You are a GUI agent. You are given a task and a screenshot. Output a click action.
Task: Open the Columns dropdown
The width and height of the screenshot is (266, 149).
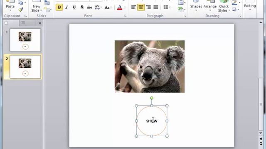pos(167,7)
